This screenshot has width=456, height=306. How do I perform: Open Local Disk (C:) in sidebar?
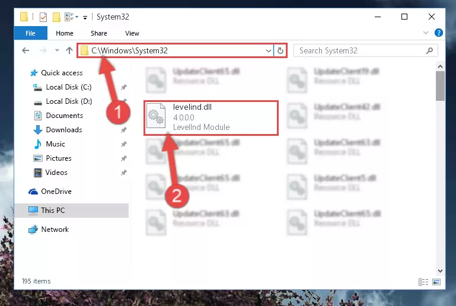click(69, 87)
